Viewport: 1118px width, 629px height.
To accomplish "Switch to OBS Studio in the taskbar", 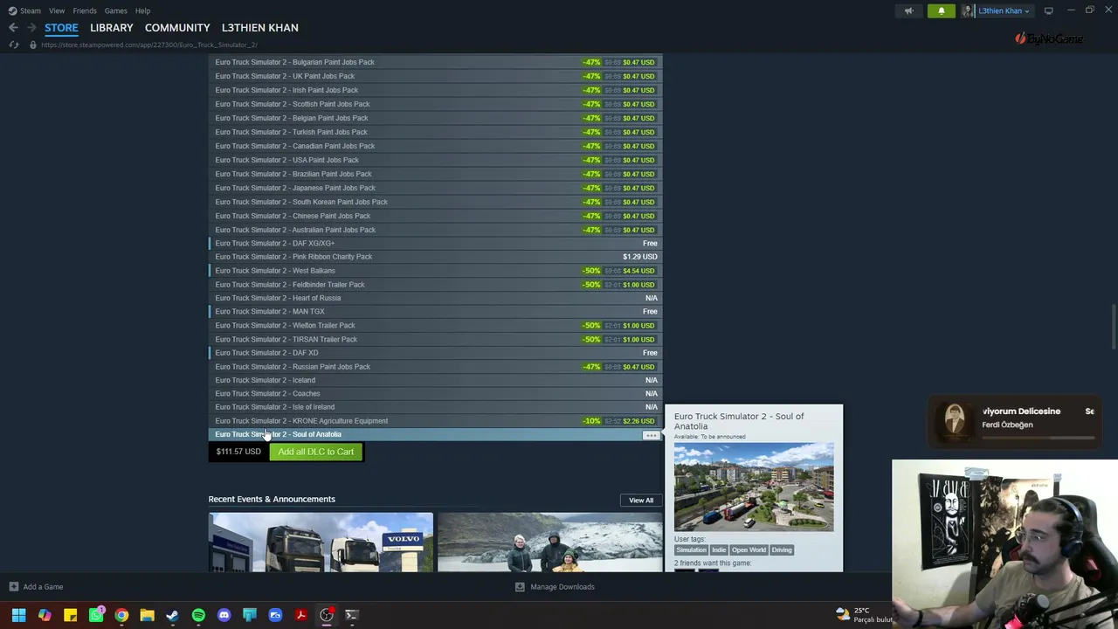I will tap(326, 615).
